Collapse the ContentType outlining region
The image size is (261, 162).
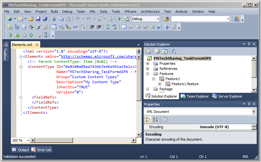coord(21,67)
